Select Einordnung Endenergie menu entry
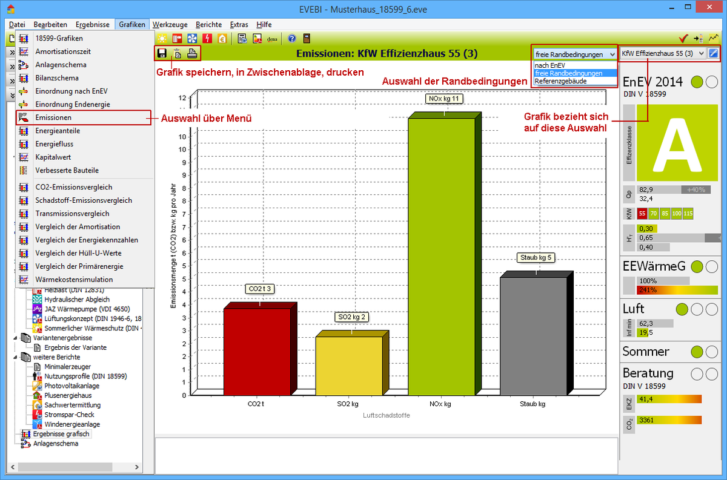Image resolution: width=727 pixels, height=480 pixels. pos(84,105)
